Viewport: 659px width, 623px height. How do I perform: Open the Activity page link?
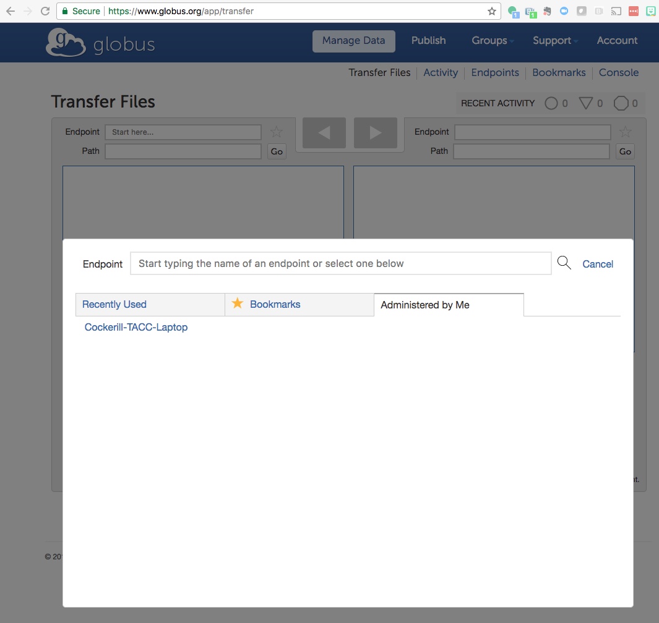441,73
